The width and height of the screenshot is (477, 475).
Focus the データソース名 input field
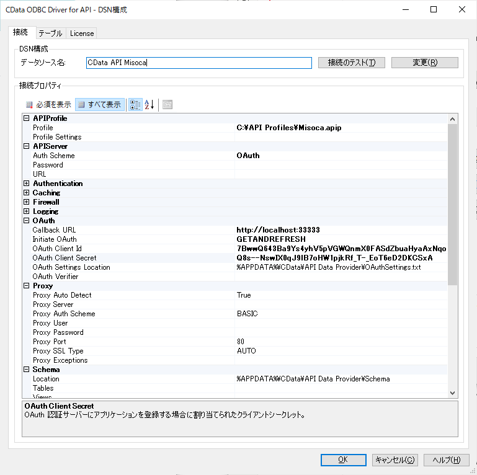point(199,63)
